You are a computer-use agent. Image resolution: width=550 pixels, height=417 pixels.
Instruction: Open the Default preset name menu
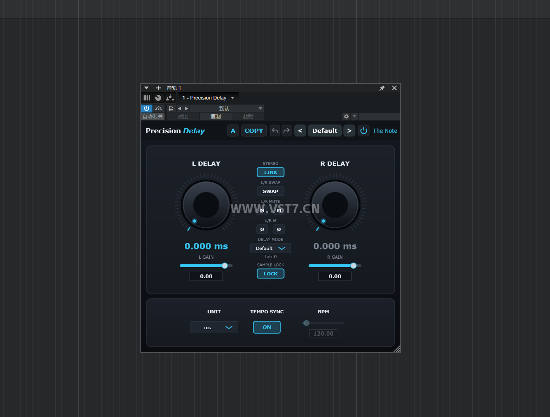325,131
